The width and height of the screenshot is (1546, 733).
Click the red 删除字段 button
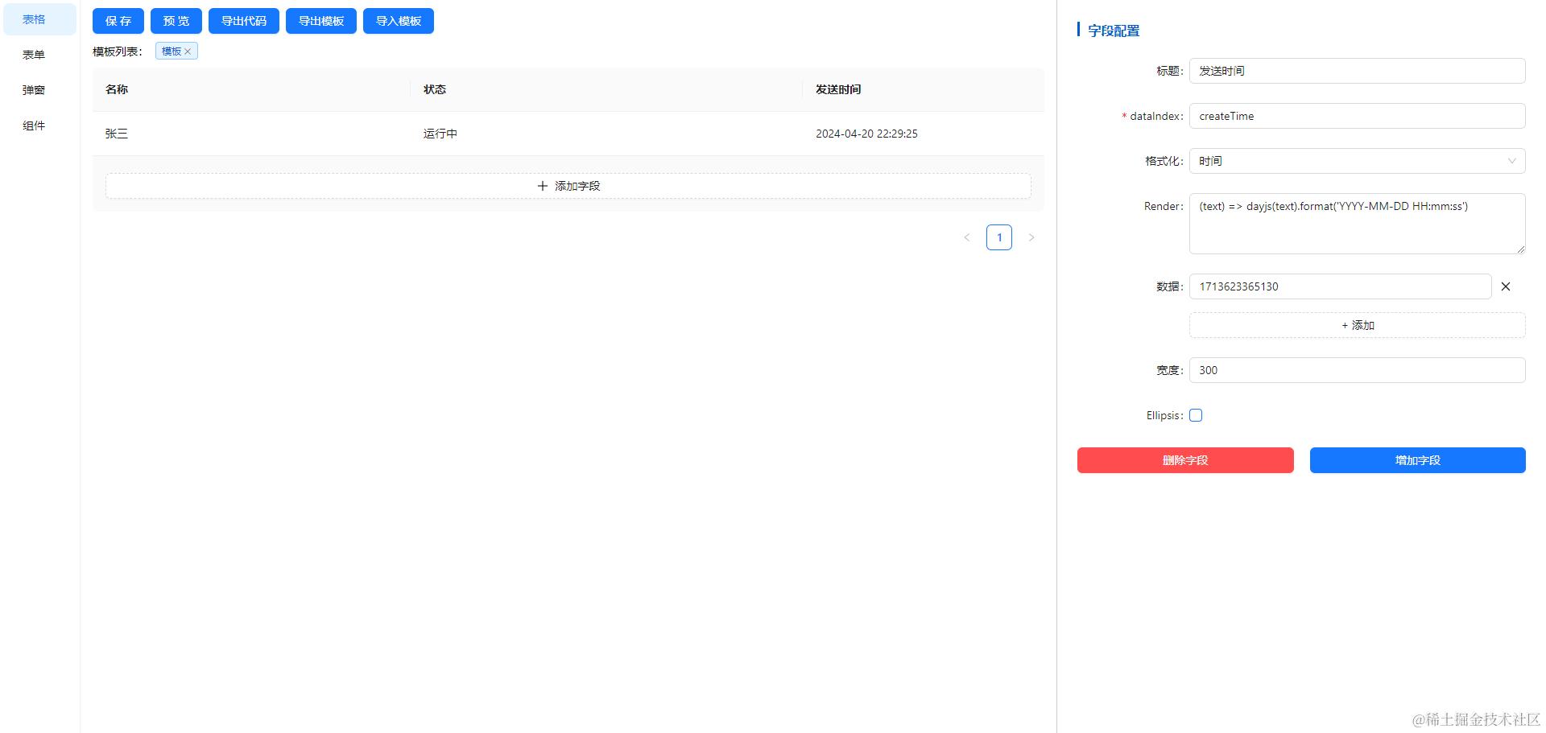[1185, 460]
